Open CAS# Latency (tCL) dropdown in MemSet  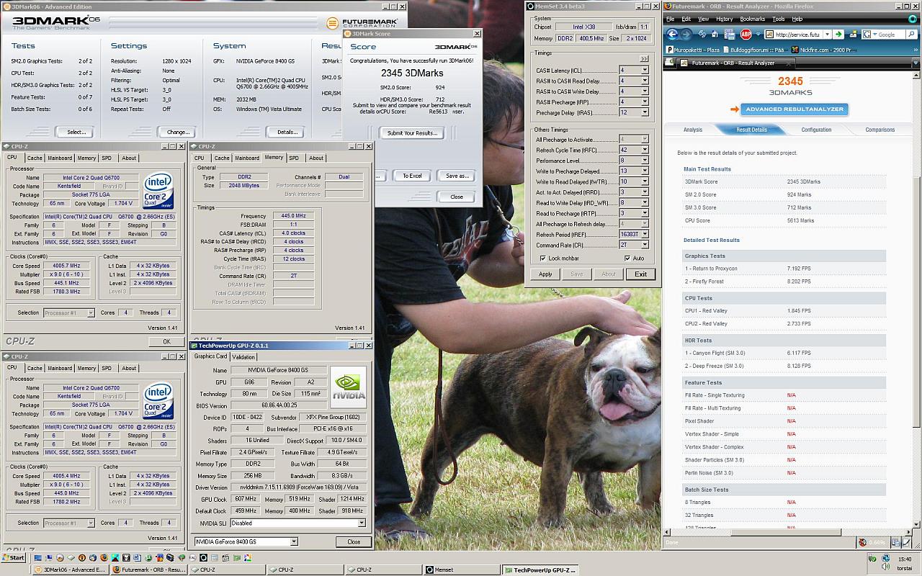click(x=645, y=71)
